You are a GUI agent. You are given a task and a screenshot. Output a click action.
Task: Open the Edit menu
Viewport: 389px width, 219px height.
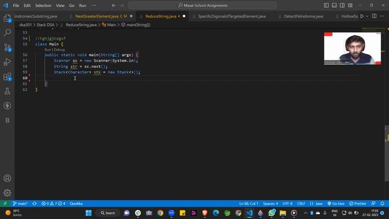click(x=27, y=5)
